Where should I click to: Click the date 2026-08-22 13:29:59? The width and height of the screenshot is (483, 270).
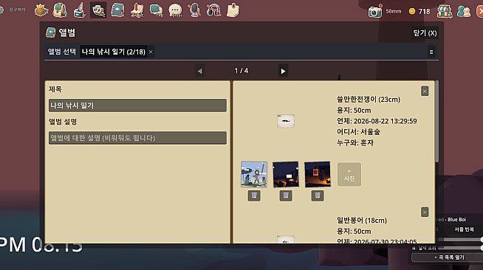385,121
